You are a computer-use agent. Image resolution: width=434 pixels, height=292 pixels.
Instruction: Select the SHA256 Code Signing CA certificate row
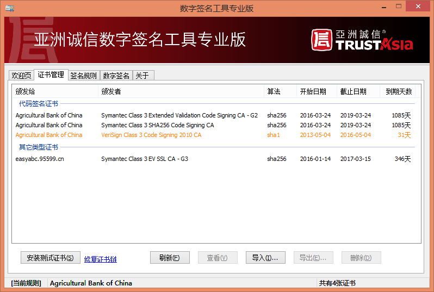click(213, 125)
